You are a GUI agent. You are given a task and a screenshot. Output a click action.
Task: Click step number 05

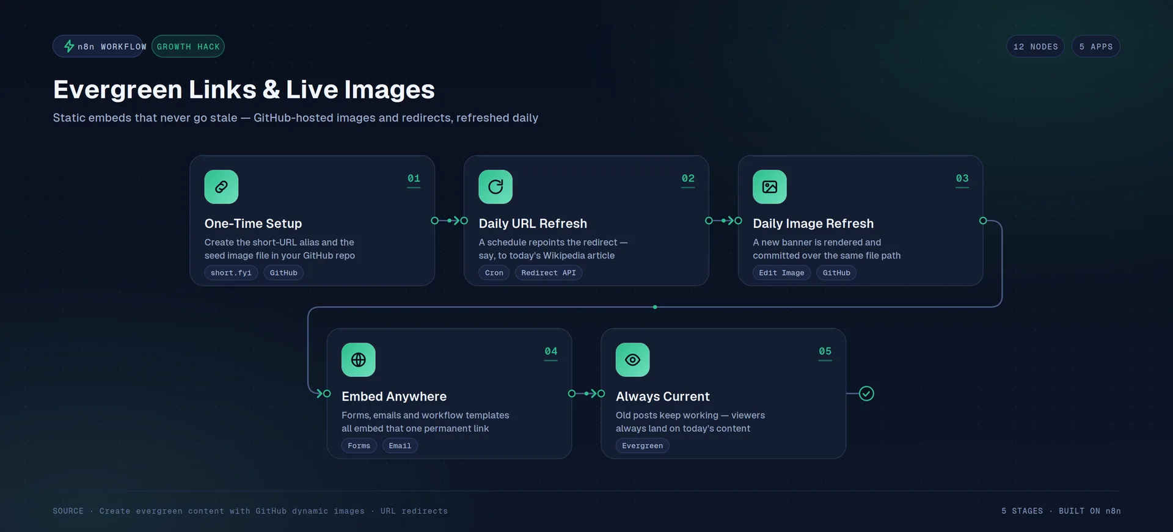click(x=825, y=351)
